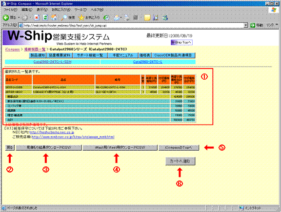Click the 最終更新日 date text
This screenshot has width=281, height=212.
pyautogui.click(x=169, y=35)
